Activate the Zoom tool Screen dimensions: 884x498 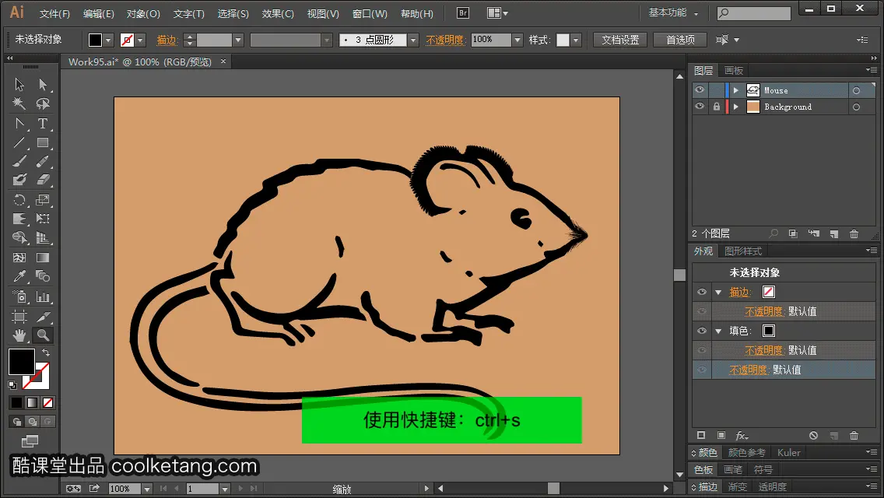click(x=43, y=335)
